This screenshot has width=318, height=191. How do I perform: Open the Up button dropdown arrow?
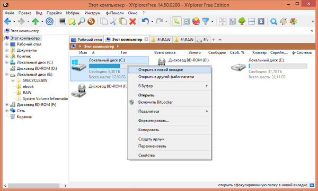point(42,22)
